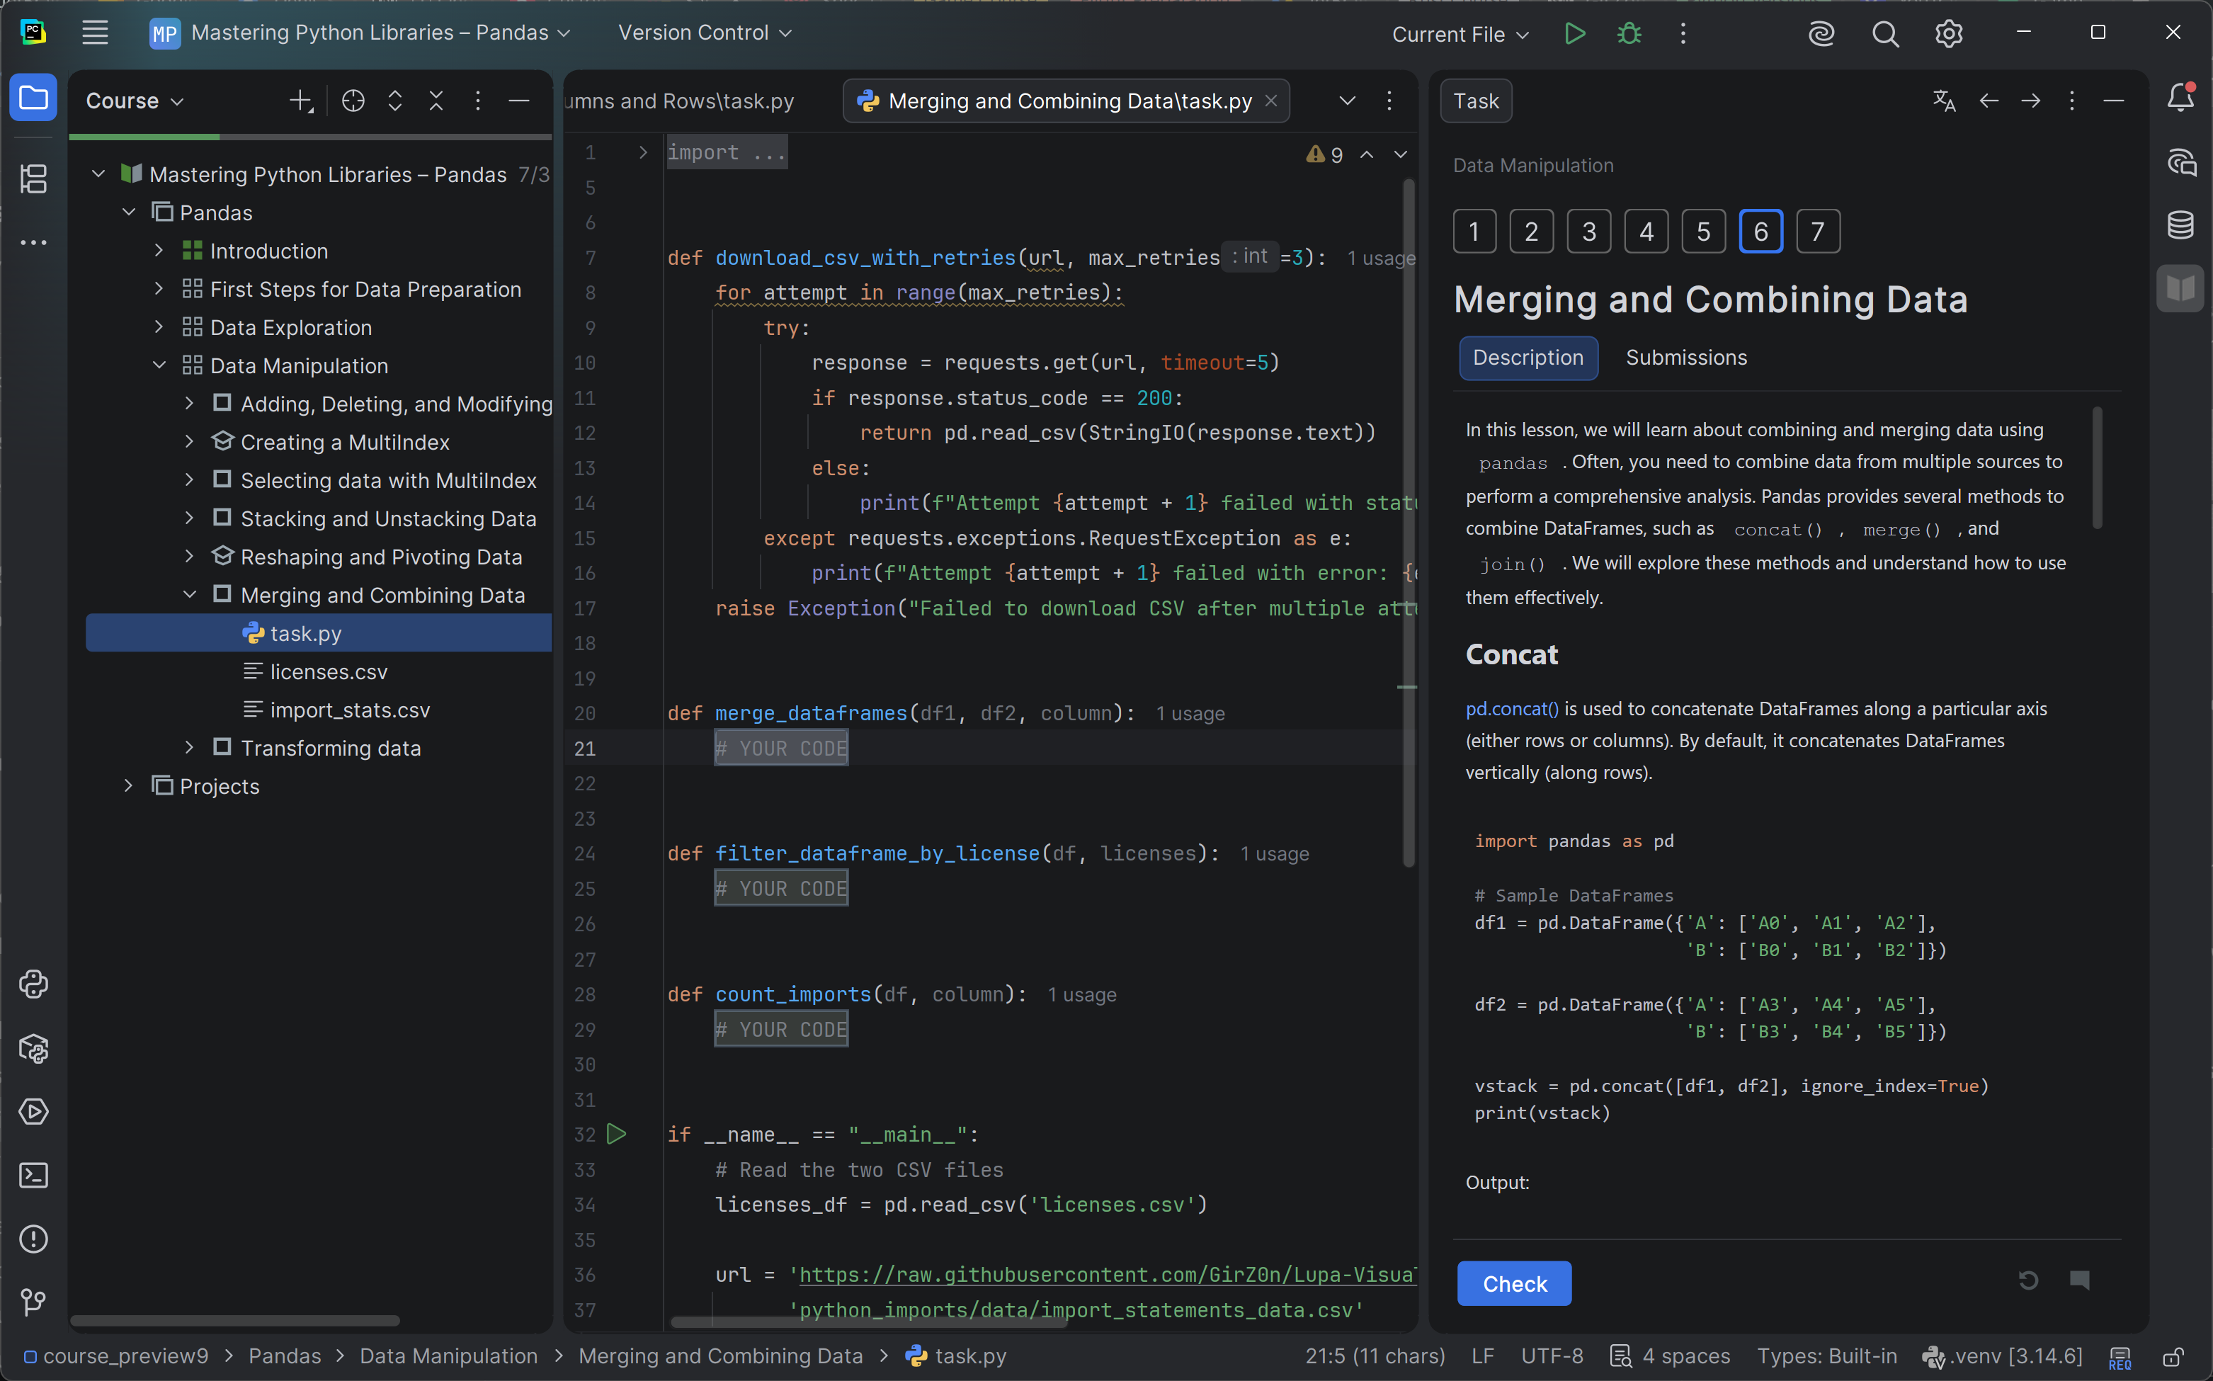Screen dimensions: 2213x1381
Task: Leave a comment via speech bubble icon
Action: coord(2080,1280)
